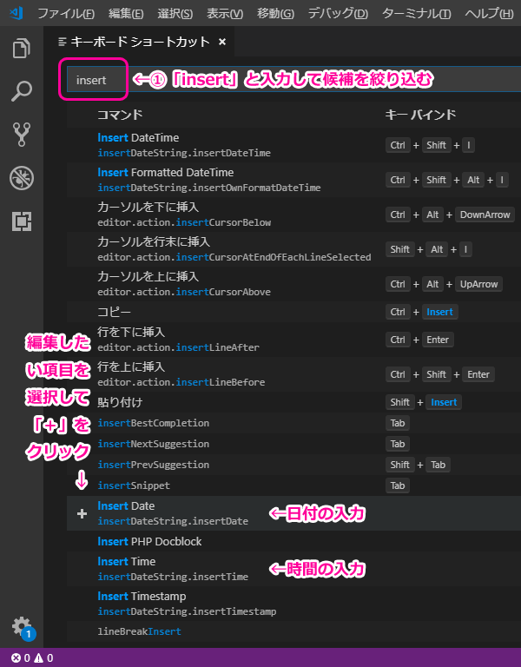Click the errors icon in status bar

(16, 658)
